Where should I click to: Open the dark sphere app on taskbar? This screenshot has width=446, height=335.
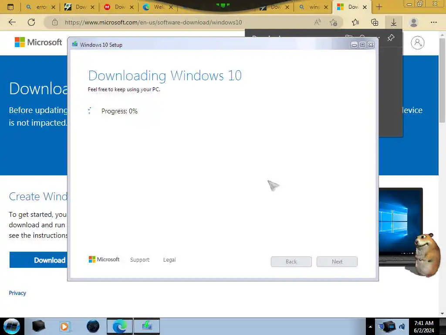93,326
